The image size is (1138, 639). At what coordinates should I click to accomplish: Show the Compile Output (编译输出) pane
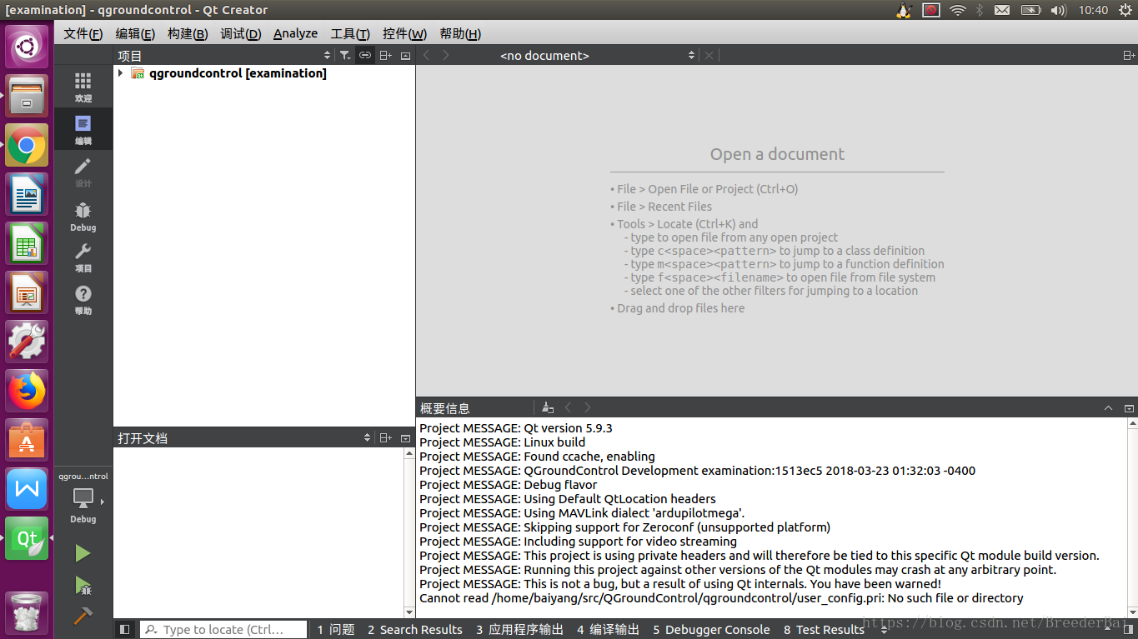608,630
